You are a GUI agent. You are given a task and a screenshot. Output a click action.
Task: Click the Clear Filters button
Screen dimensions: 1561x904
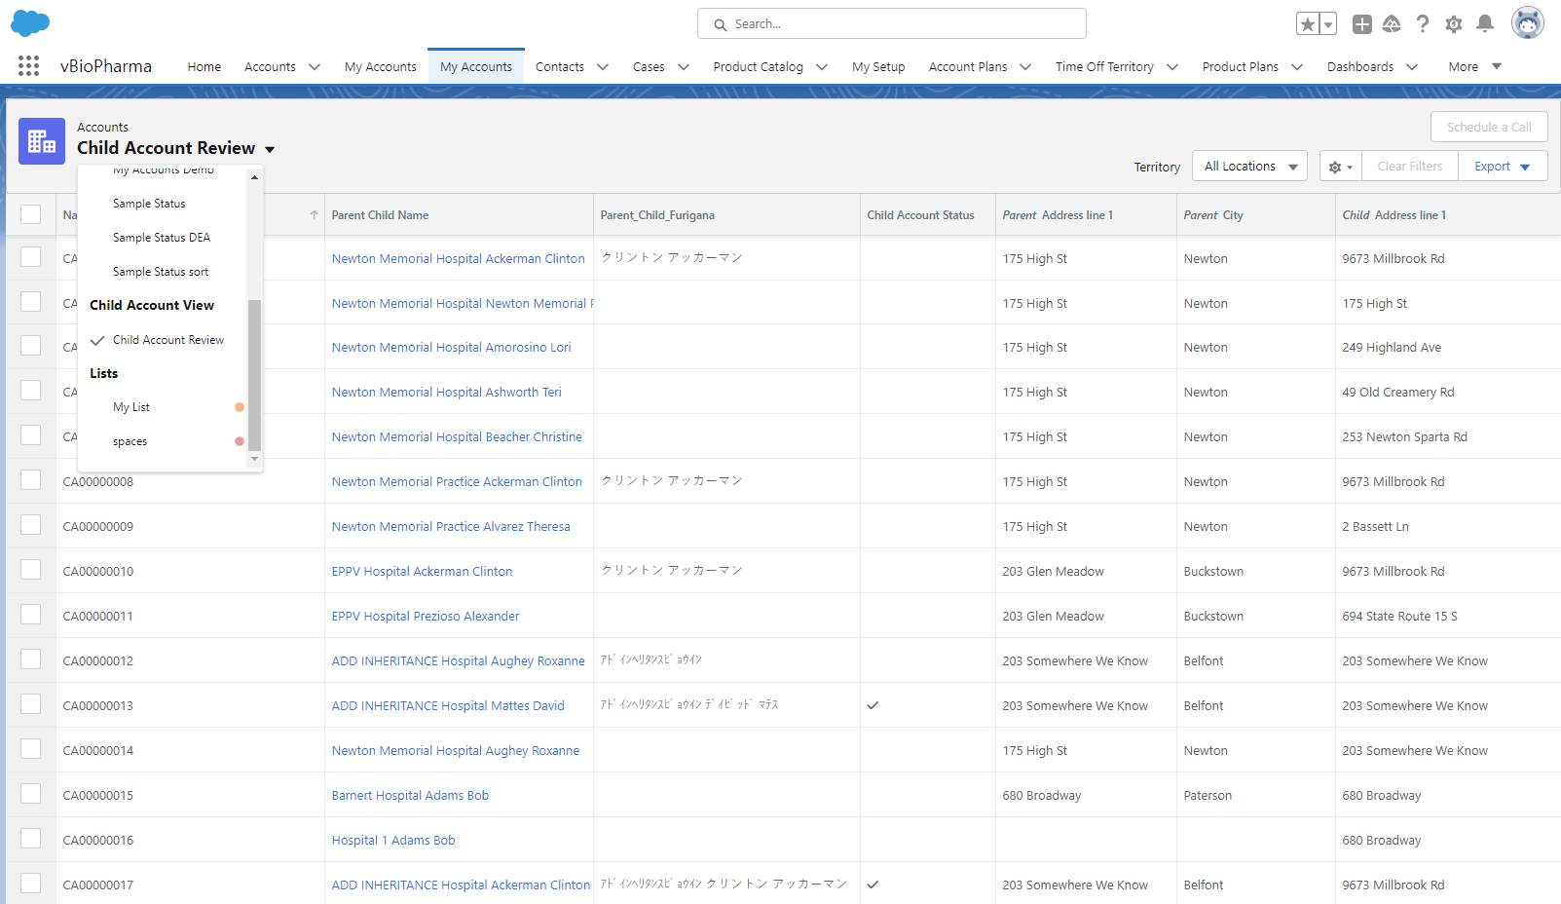tap(1409, 167)
